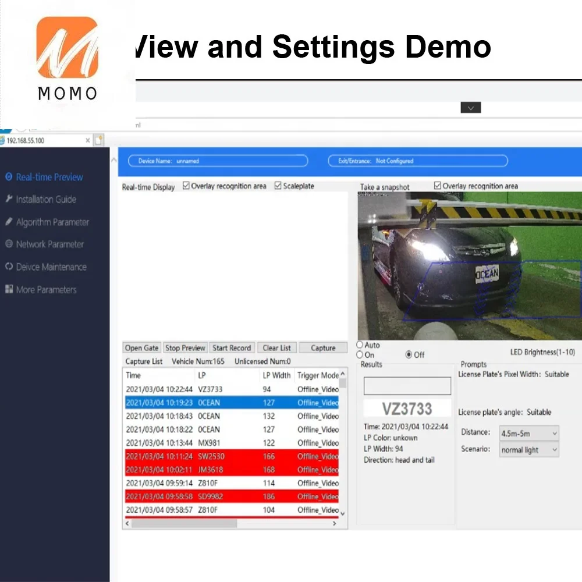Click the Clear List button
582x582 pixels.
pyautogui.click(x=277, y=348)
